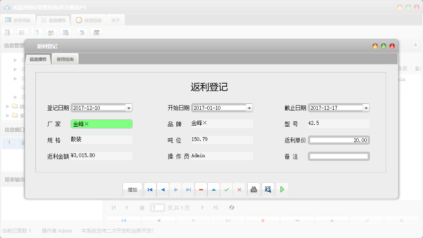Open print function via printer icon
Viewport: 423px width, 238px height.
pos(253,189)
